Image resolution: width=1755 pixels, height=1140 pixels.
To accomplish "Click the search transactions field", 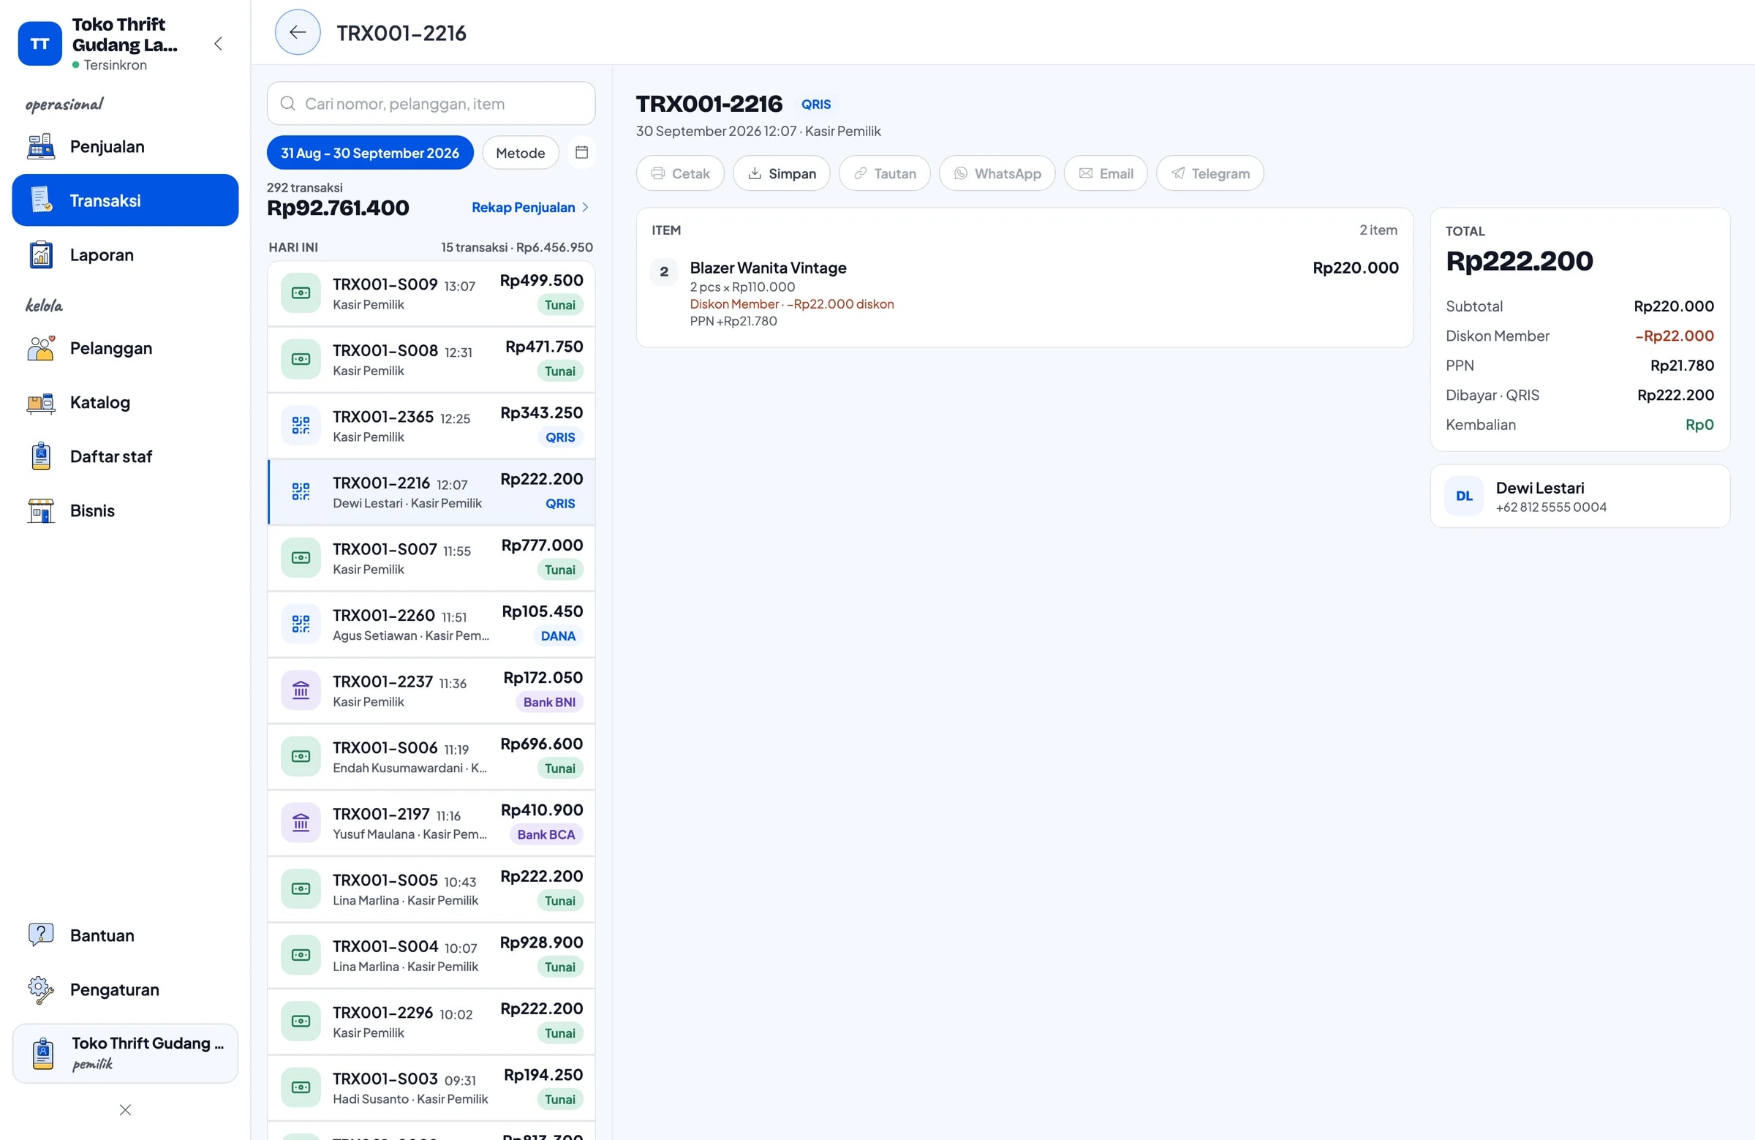I will pos(431,104).
